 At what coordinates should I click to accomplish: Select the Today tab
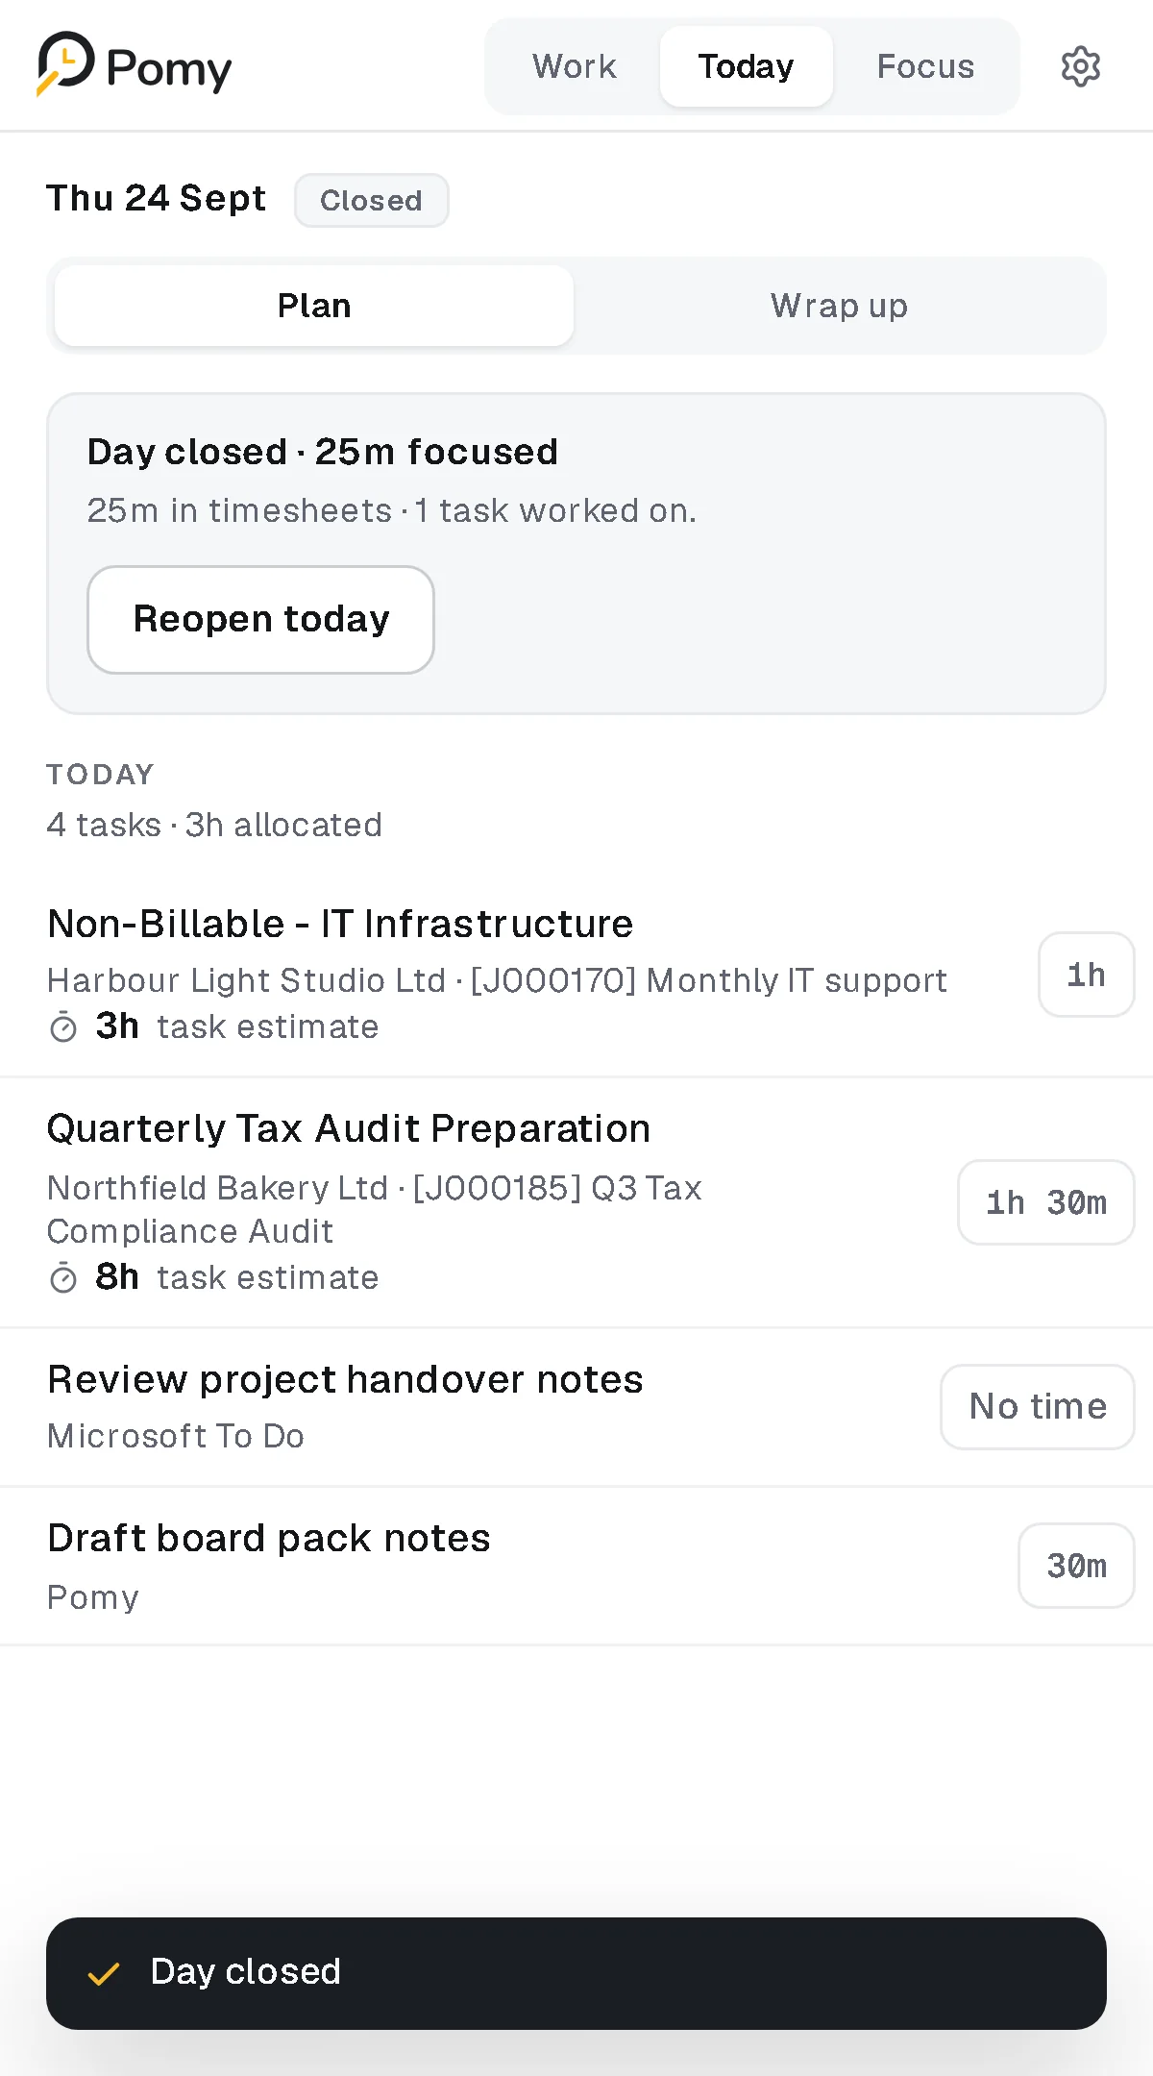(747, 66)
